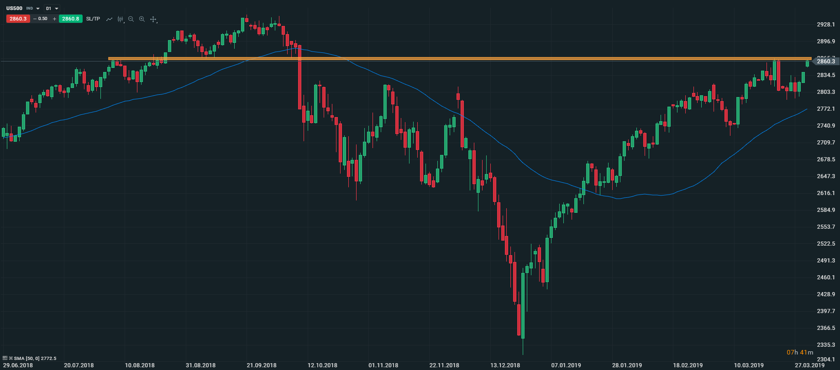The image size is (840, 370).
Task: Zoom in the chart
Action: pyautogui.click(x=142, y=19)
